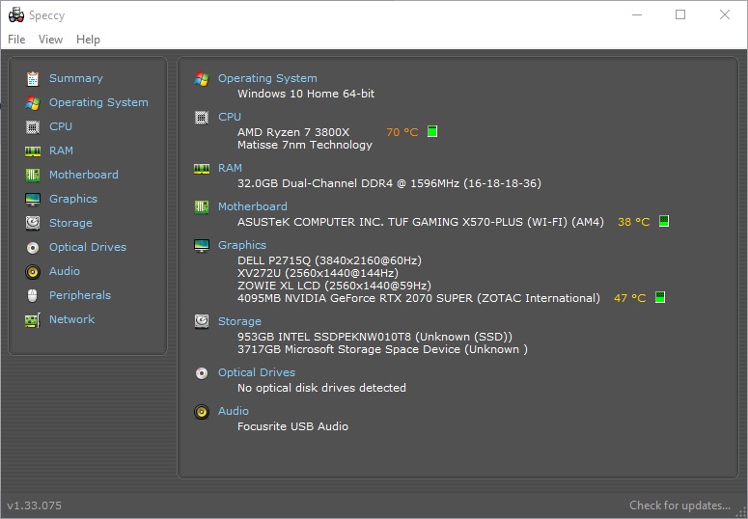748x519 pixels.
Task: Click Motherboard heading link in main panel
Action: pyautogui.click(x=253, y=206)
